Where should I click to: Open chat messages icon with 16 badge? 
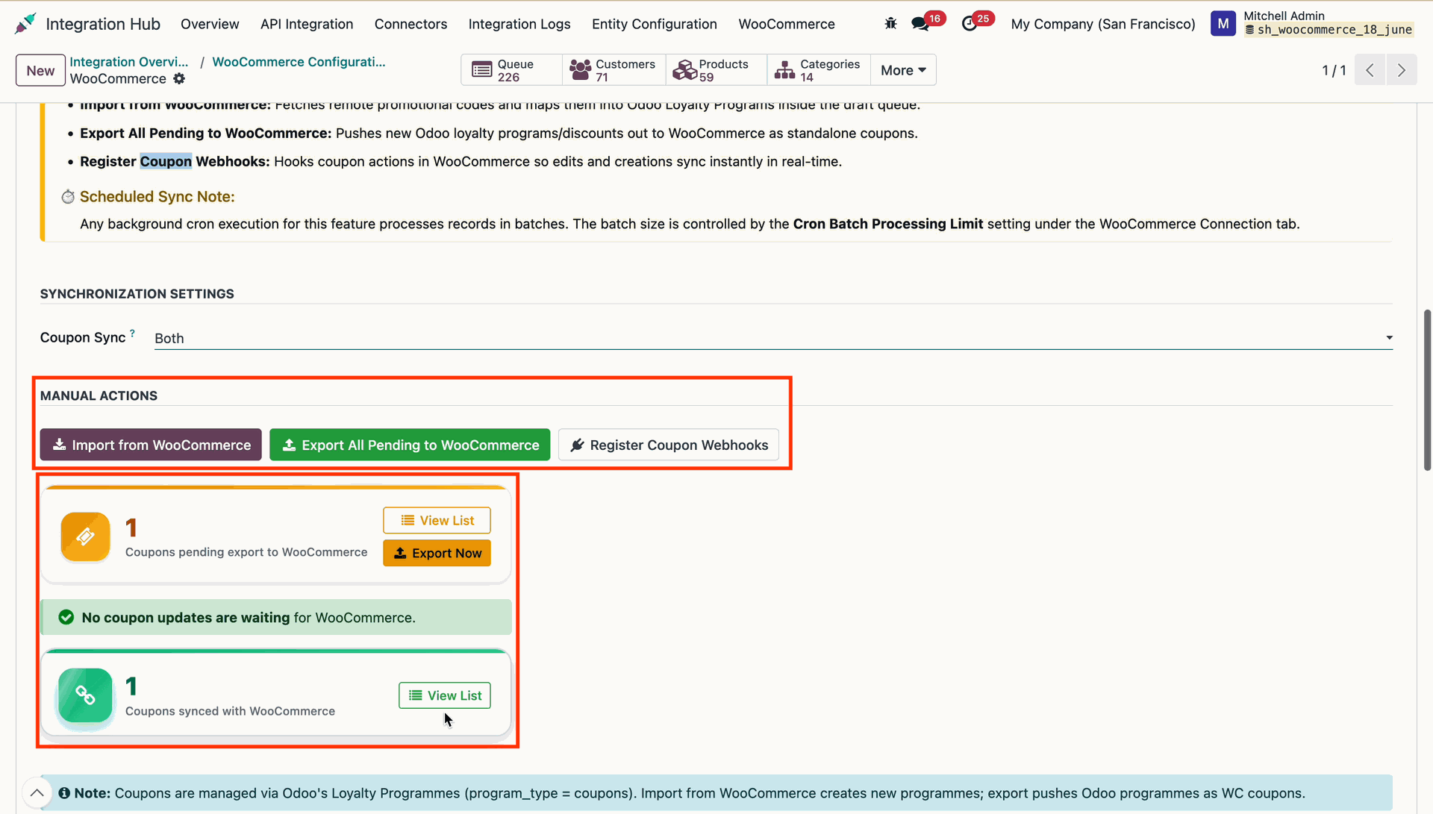click(920, 24)
